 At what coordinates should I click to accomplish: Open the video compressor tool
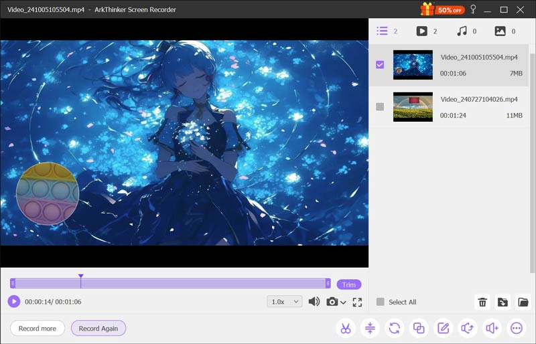coord(370,329)
